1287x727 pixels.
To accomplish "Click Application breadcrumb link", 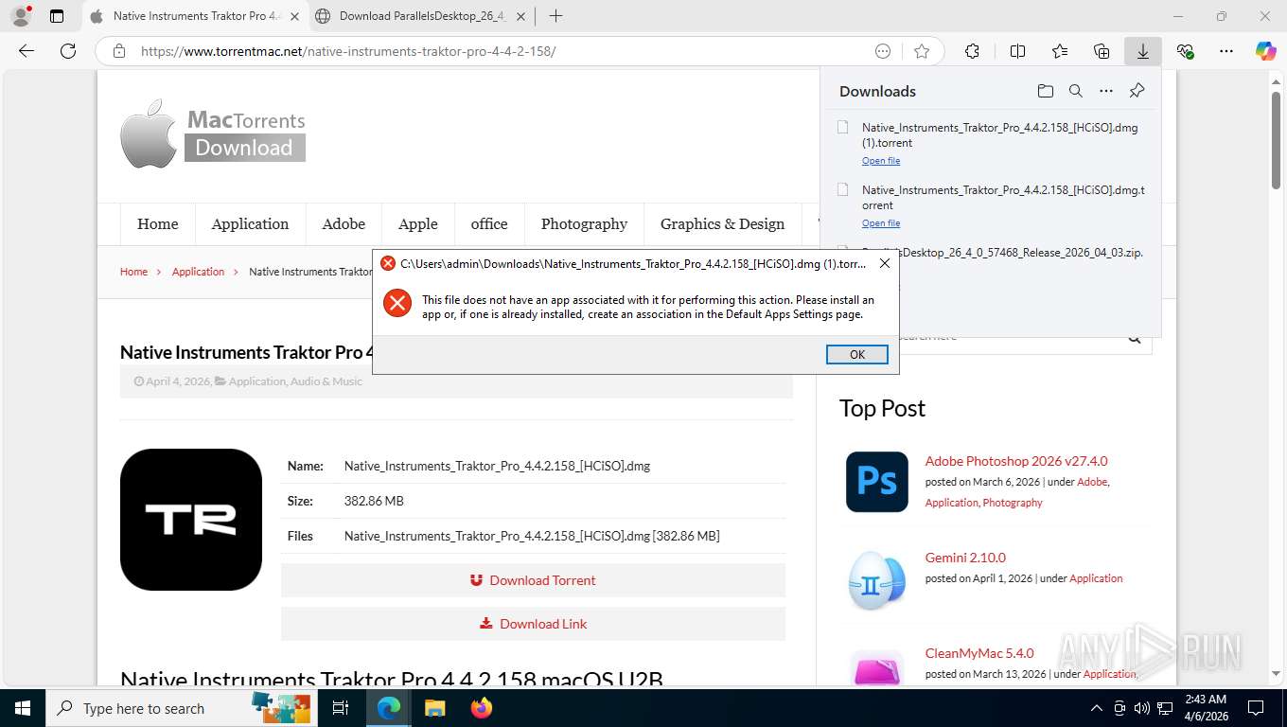I will (198, 272).
